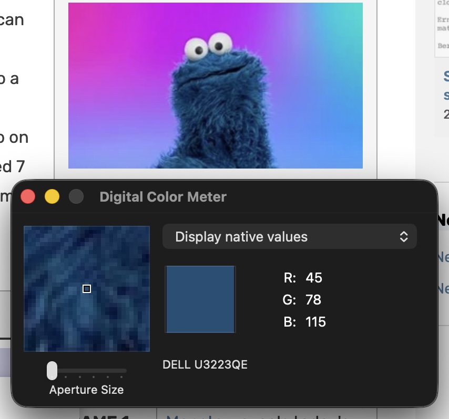This screenshot has width=449, height=419.
Task: Click the red value "45"
Action: 314,278
